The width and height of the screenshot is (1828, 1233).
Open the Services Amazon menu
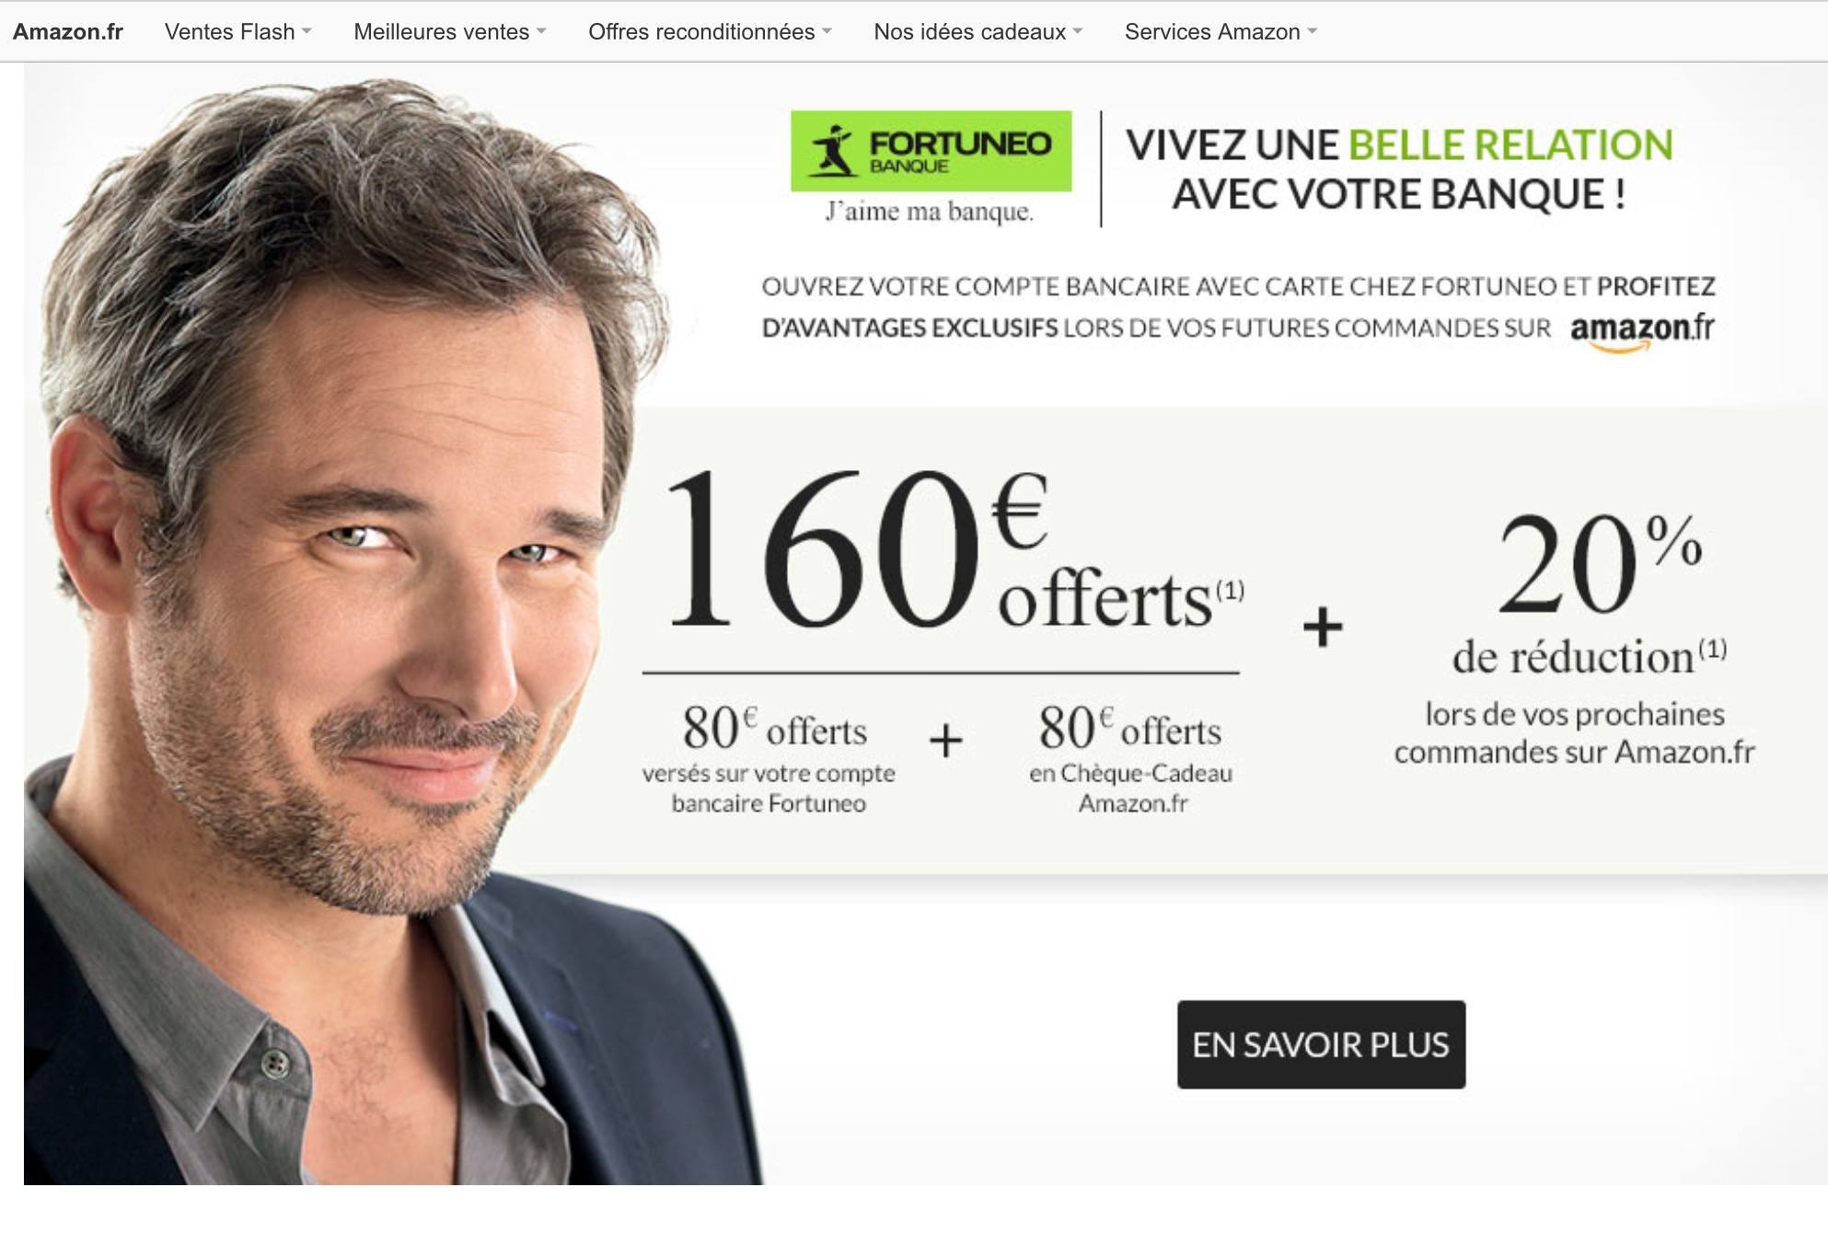[x=1212, y=31]
